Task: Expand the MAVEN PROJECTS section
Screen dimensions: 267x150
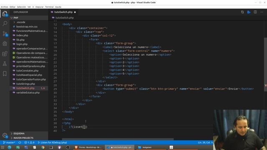Action: (x=29, y=138)
